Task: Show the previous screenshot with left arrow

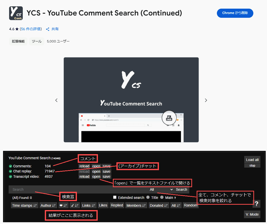Action: click(56, 100)
